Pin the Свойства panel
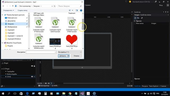This screenshot has height=96, width=170. [166, 12]
